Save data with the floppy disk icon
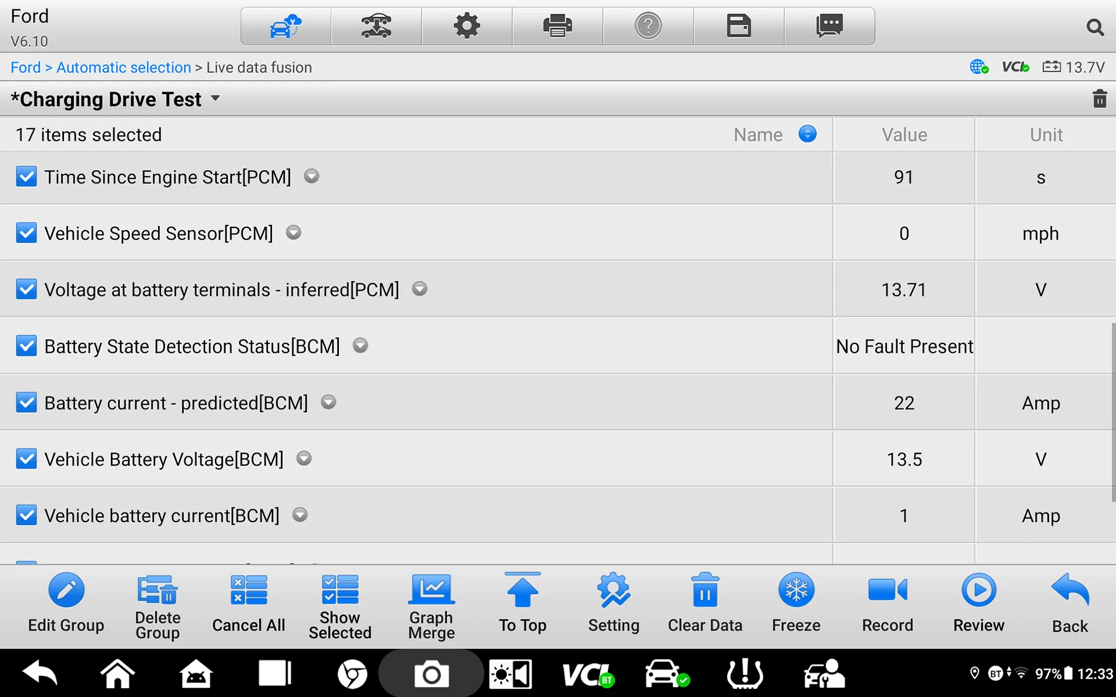The width and height of the screenshot is (1116, 697). (x=739, y=26)
